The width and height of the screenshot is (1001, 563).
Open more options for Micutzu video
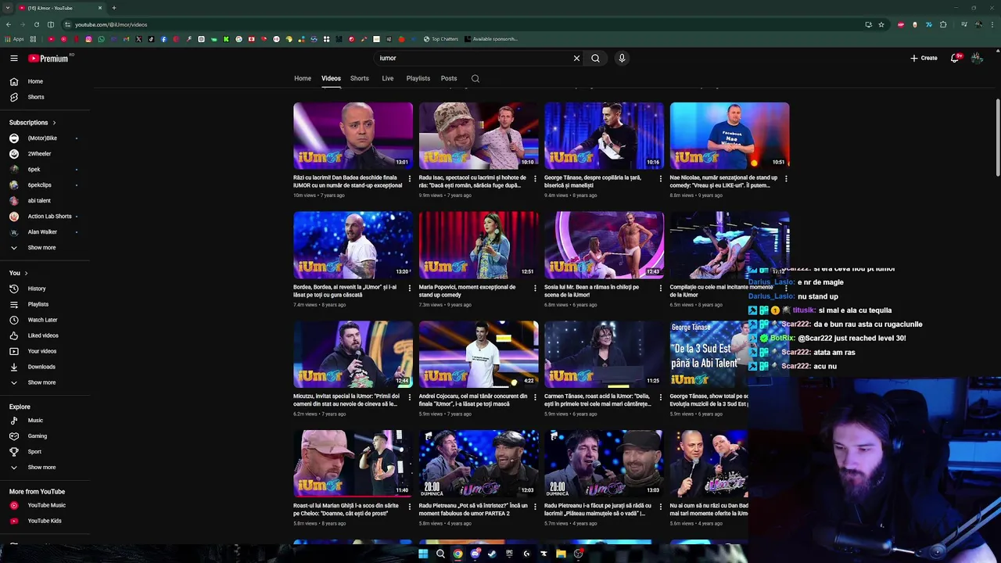[409, 397]
